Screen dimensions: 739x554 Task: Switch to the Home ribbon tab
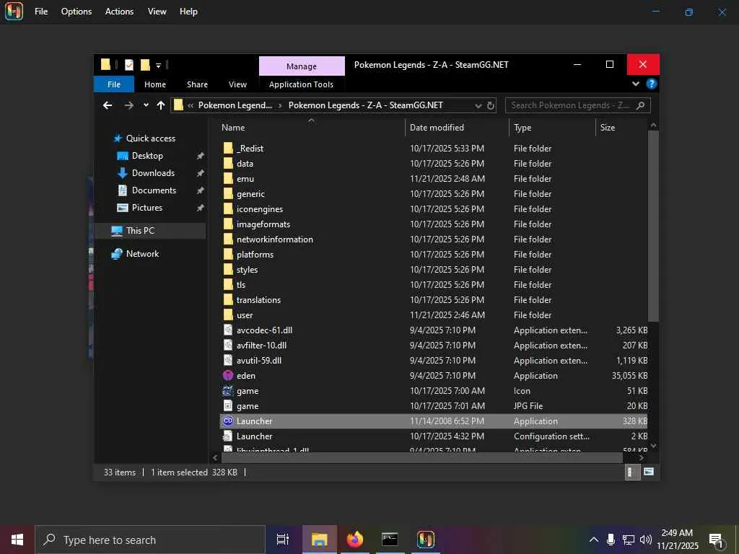tap(155, 84)
